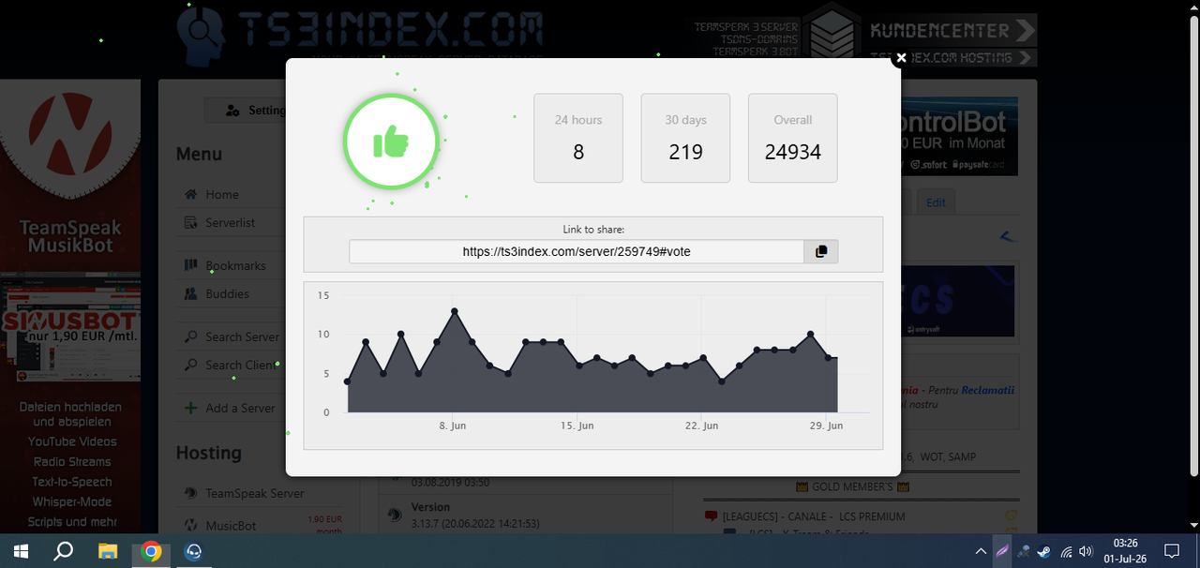Screen dimensions: 1200x568
Task: Click the purple feather tray icon
Action: coord(1002,551)
